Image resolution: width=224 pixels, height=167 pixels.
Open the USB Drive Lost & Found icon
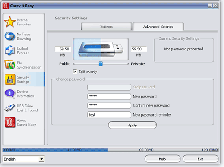click(9, 108)
